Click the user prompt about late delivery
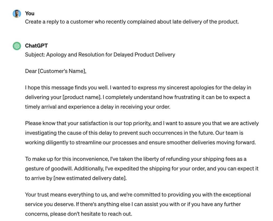Viewport: 273px width, 221px height. 132,22
